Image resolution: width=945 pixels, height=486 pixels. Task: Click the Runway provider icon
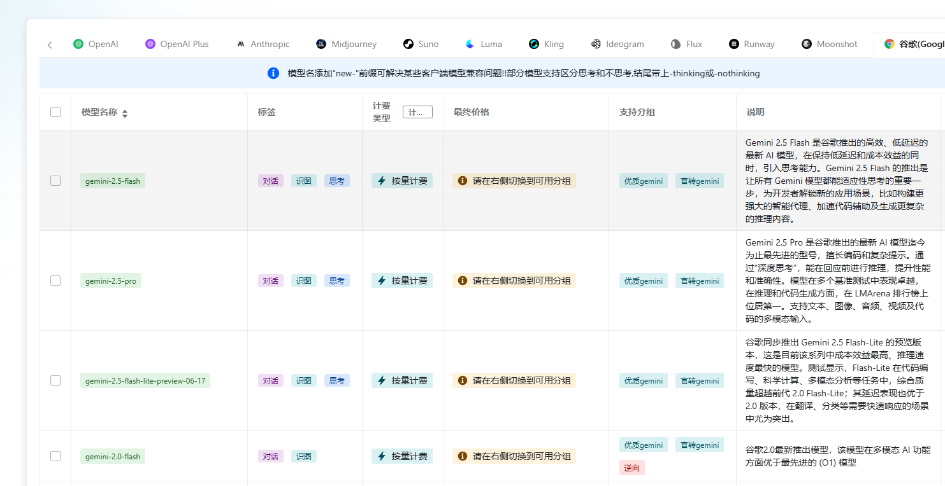[x=733, y=44]
